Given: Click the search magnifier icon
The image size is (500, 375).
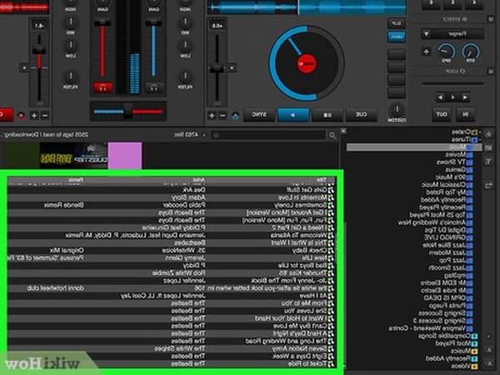Looking at the screenshot, I should click(x=332, y=136).
